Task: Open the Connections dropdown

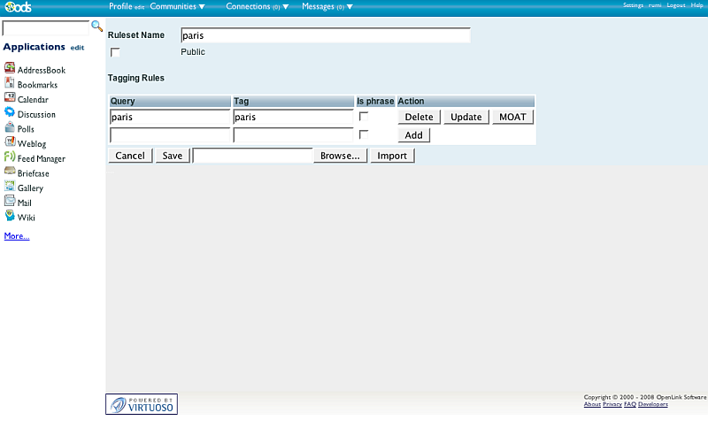Action: 257,6
